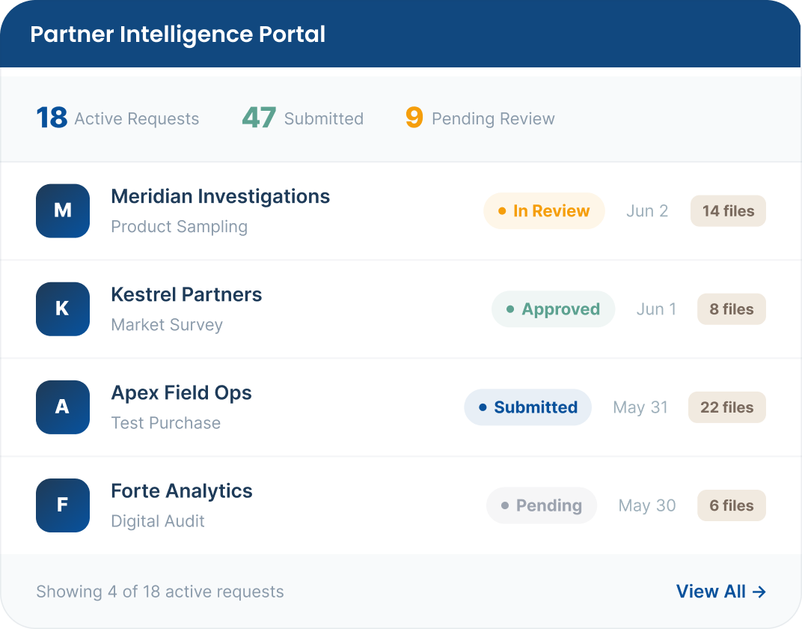Click the 9 Pending Review stat

pos(480,118)
